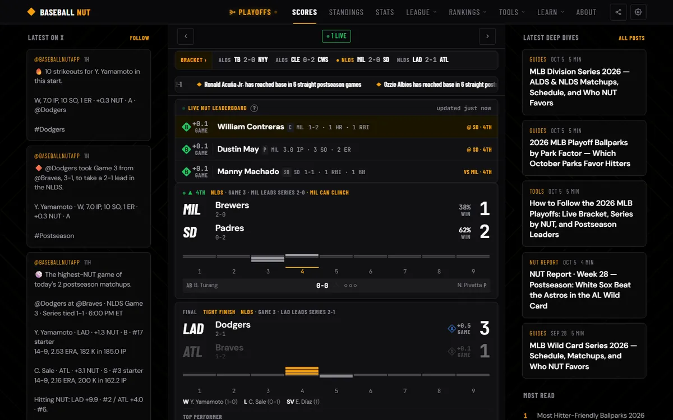Click the Tight Finish label

coord(219,312)
